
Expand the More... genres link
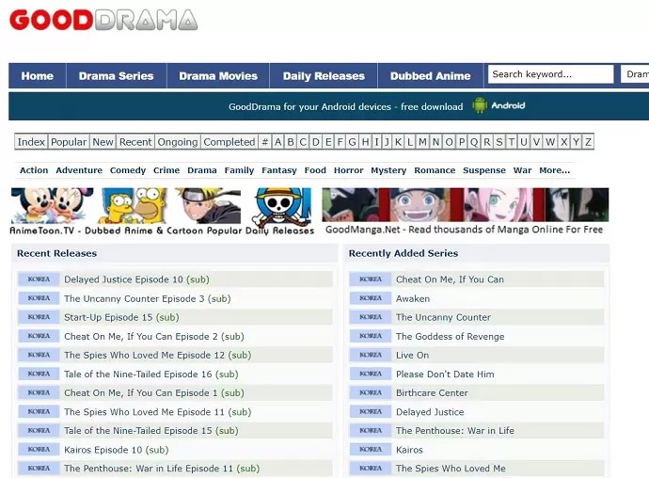(x=555, y=170)
